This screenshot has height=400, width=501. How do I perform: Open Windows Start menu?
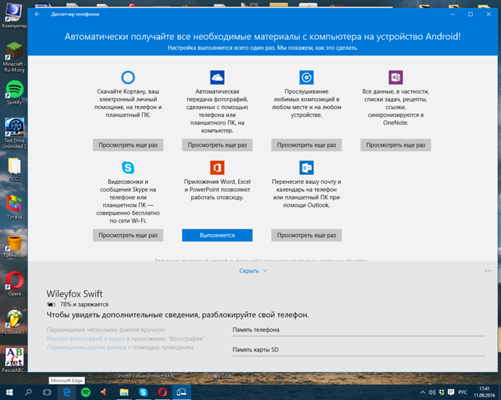pos(9,392)
